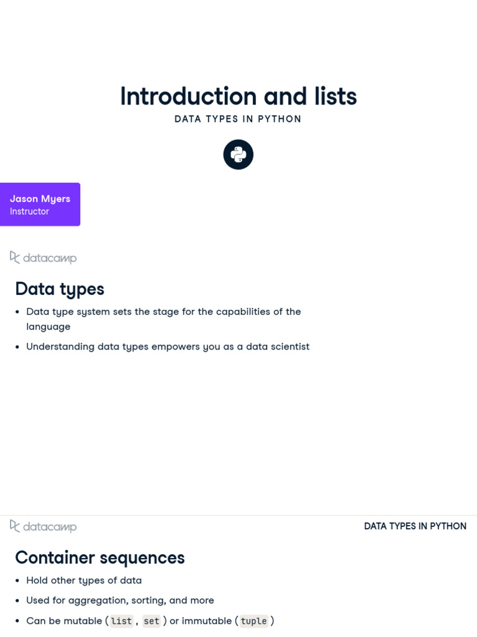Click the 'DATA TYPES IN PYTHON' header at right
The image size is (477, 637).
tap(415, 526)
